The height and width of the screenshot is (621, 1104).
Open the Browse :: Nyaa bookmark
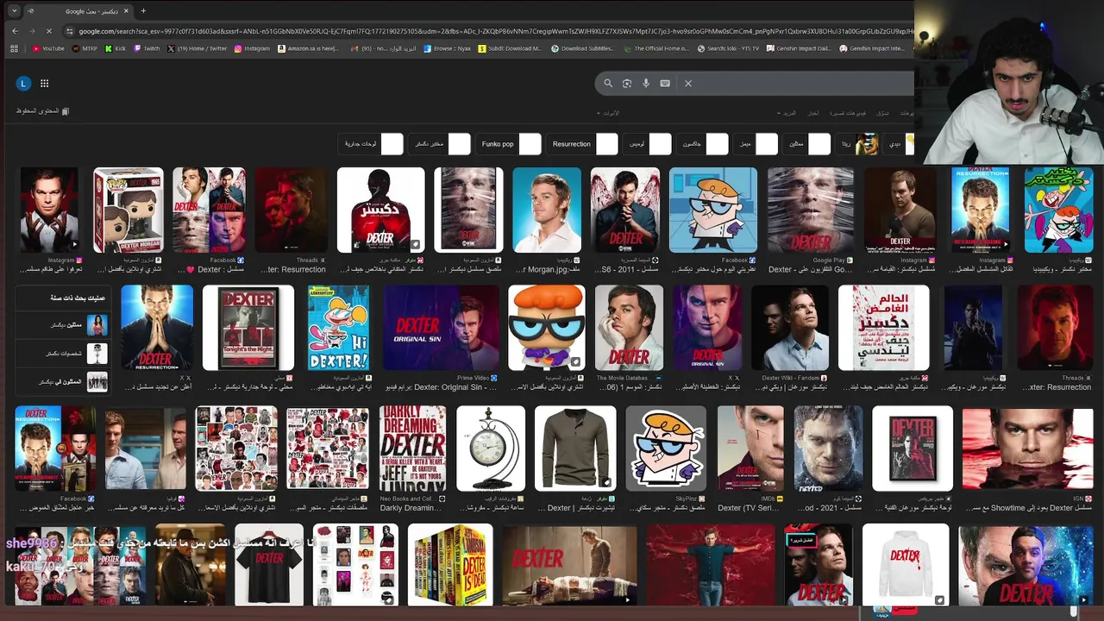pos(447,48)
